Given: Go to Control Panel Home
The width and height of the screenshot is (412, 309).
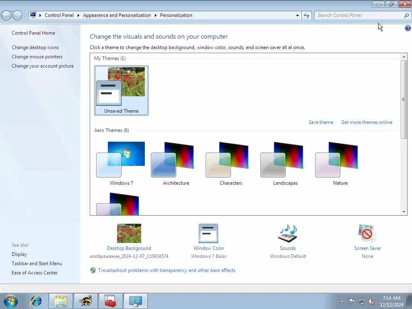Looking at the screenshot, I should point(33,33).
